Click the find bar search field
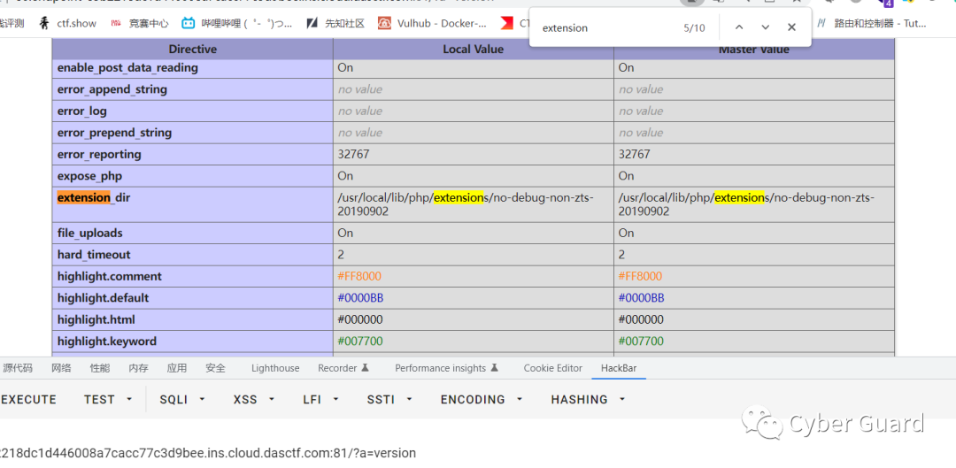The width and height of the screenshot is (956, 468). coord(606,27)
